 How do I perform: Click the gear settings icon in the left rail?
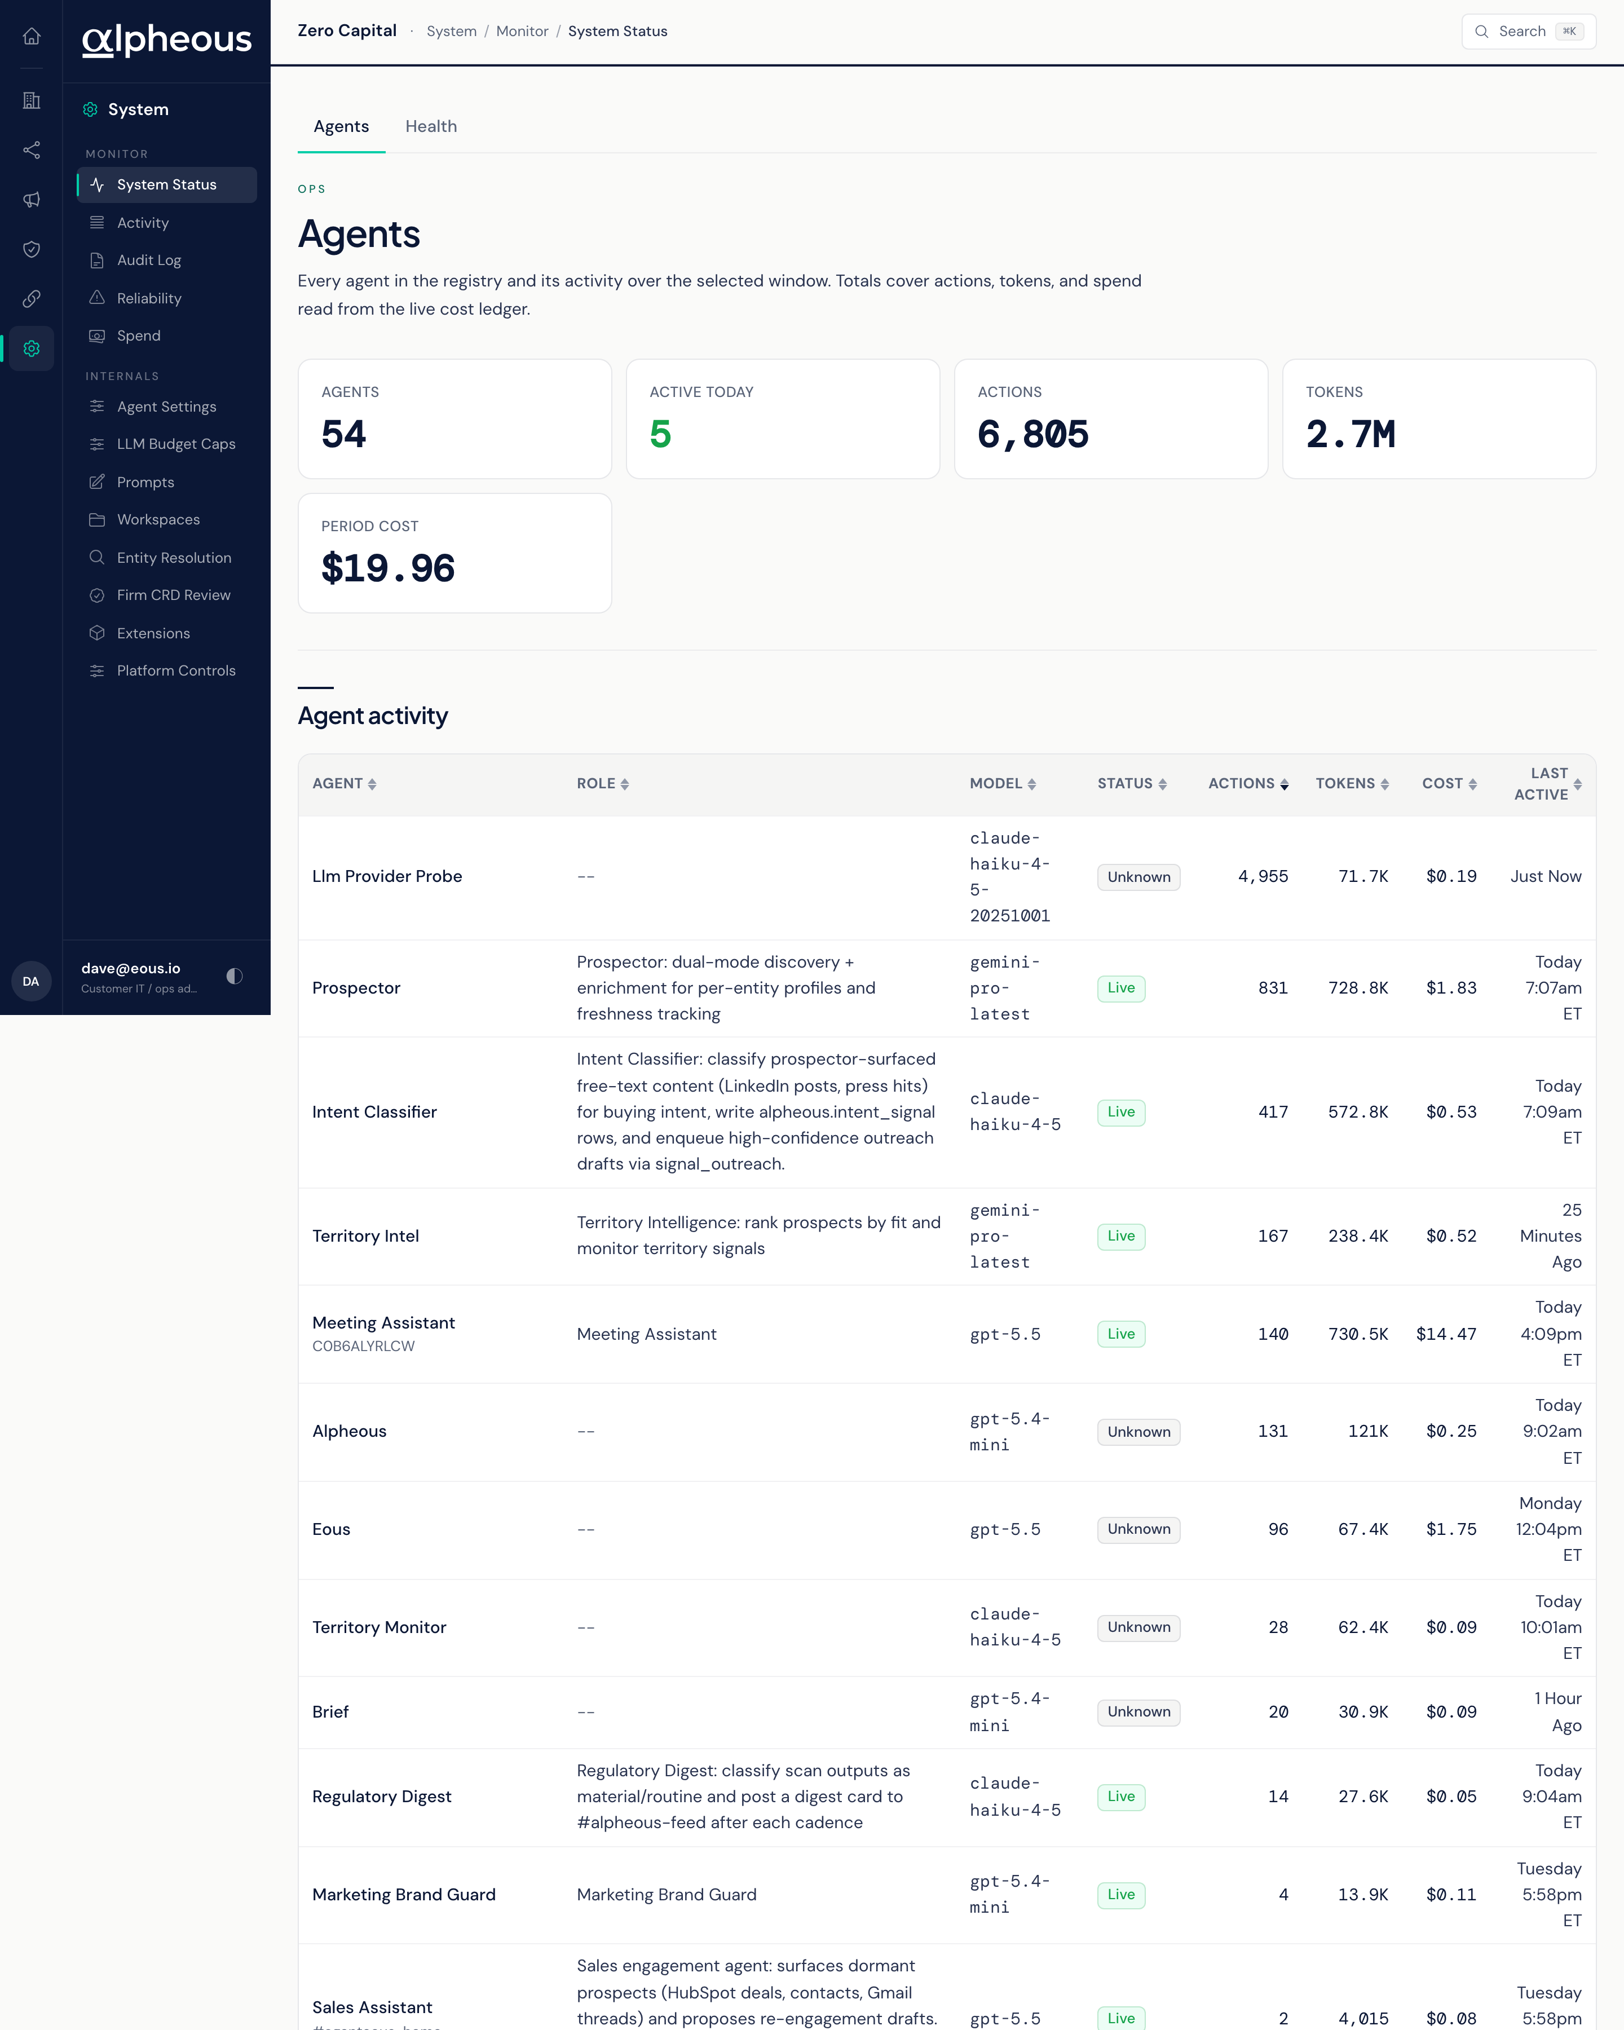[31, 348]
